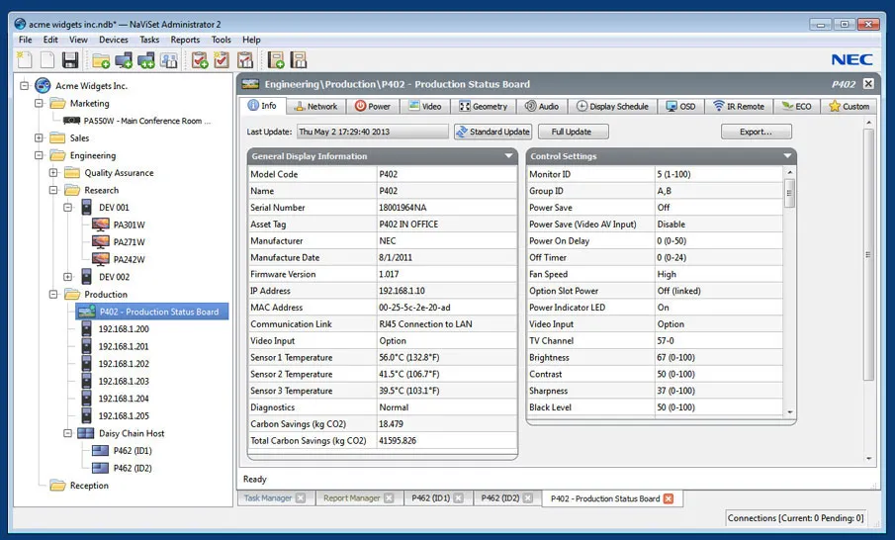The image size is (895, 540).
Task: Click the Serial Number value 18001964NA
Action: (403, 208)
